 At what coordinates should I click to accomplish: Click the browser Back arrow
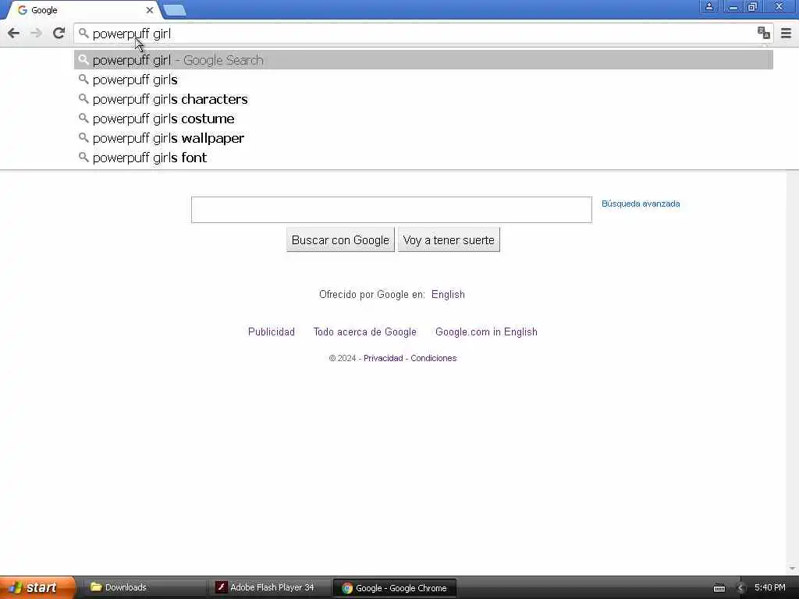[14, 34]
